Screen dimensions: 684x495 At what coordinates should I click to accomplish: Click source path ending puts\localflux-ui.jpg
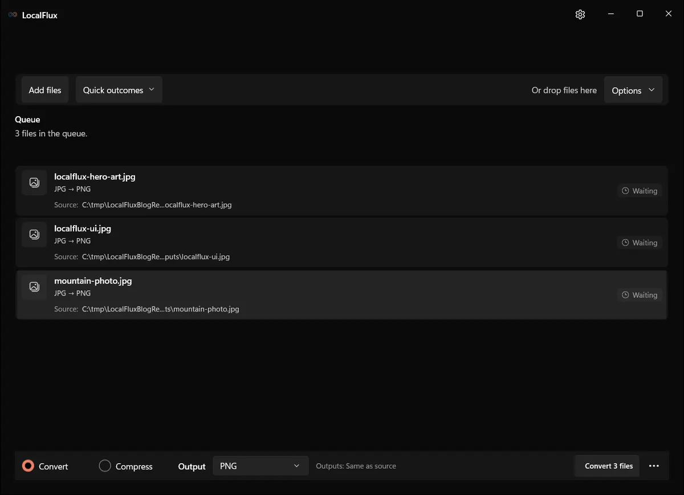156,257
